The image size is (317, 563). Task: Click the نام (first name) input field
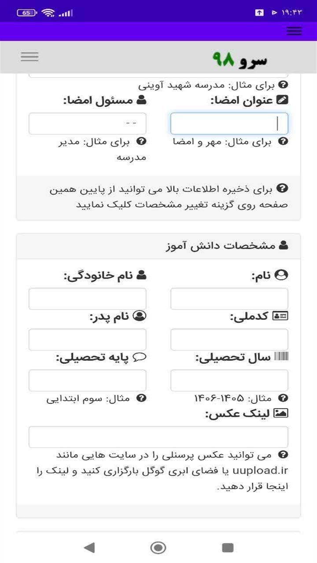[x=229, y=299]
